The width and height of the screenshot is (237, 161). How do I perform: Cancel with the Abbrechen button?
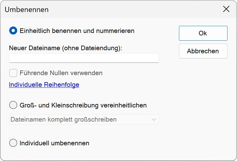203,51
